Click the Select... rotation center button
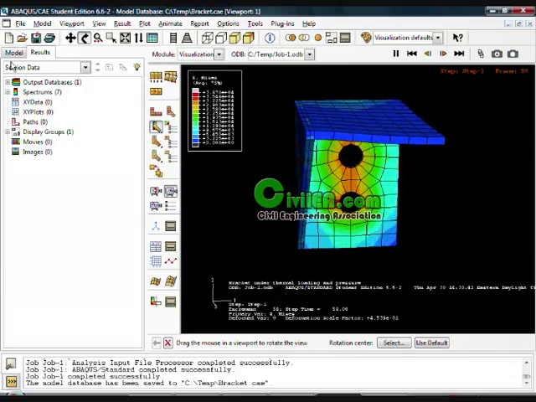Image resolution: width=536 pixels, height=402 pixels. tap(394, 343)
